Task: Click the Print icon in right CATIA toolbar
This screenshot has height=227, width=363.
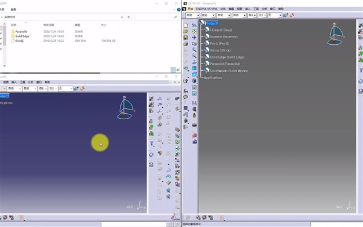Action: click(186, 44)
